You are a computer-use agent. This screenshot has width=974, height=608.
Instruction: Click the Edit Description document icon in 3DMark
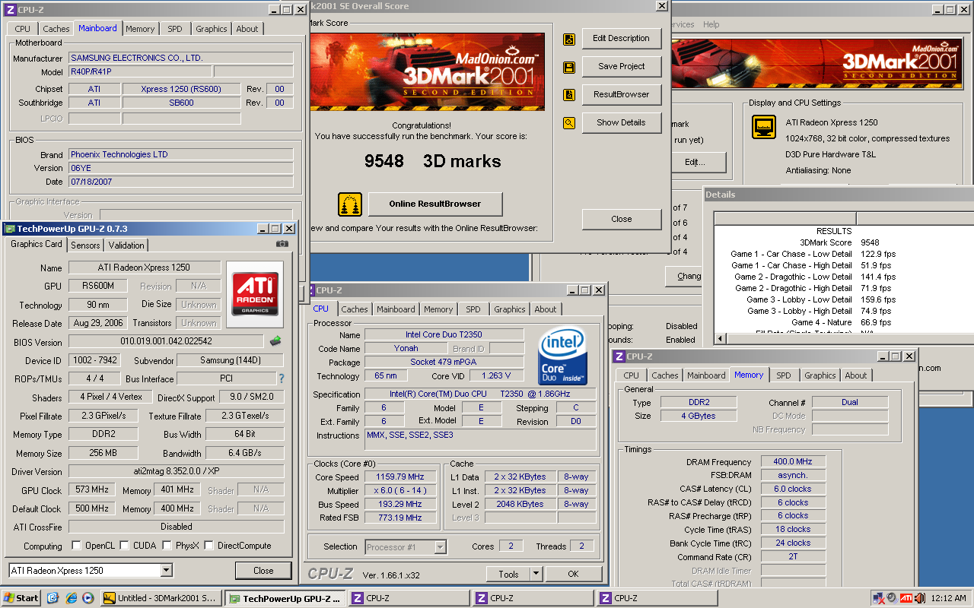[568, 39]
